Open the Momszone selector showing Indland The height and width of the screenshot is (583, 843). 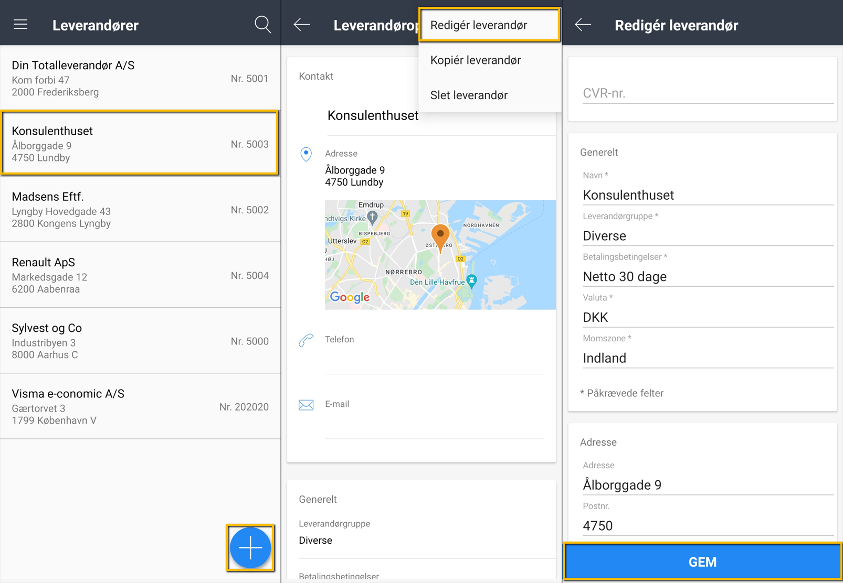click(x=708, y=358)
